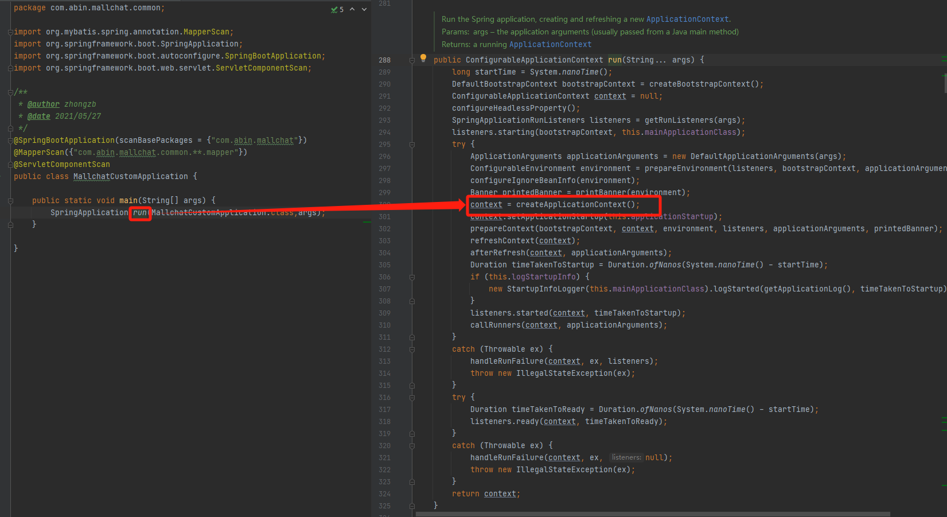Go to previous highlighted problem arrow
Screen dimensions: 947x517
[352, 9]
